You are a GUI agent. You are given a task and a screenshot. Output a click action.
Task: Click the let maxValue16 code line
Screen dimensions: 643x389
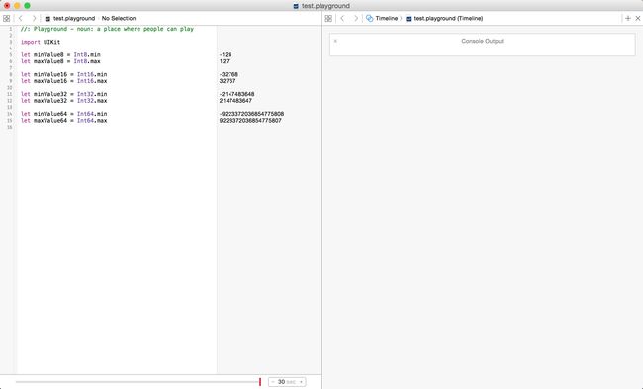click(x=63, y=81)
